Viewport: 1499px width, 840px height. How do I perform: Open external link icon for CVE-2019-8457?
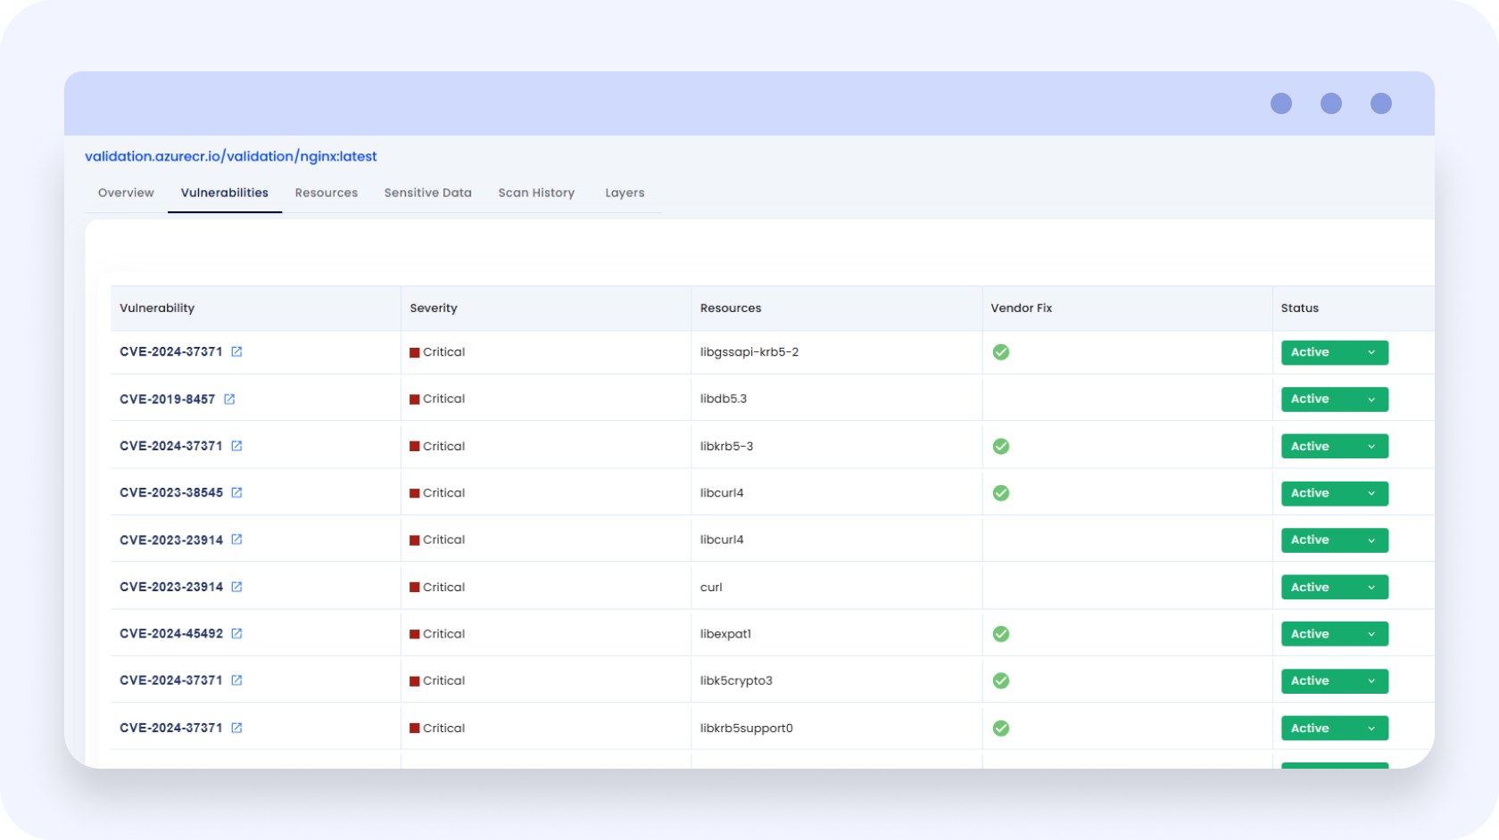[x=229, y=399]
